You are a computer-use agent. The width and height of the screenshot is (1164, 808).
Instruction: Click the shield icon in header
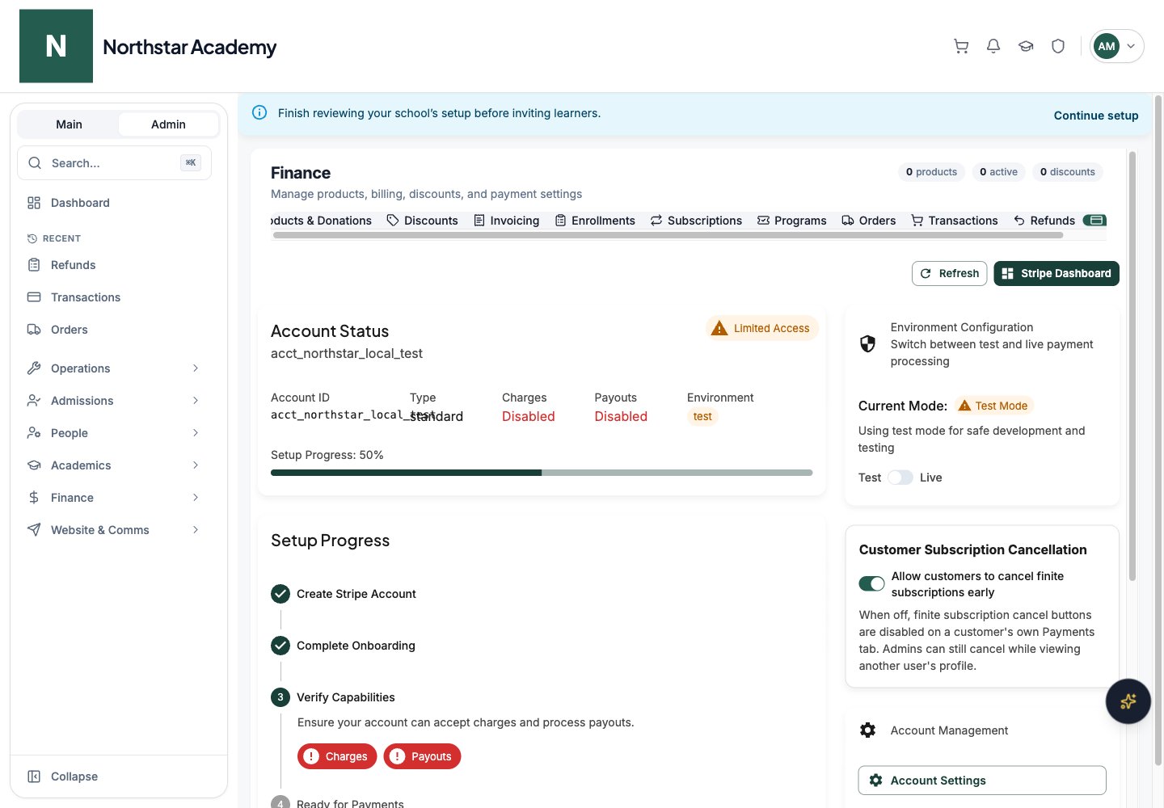pos(1058,46)
